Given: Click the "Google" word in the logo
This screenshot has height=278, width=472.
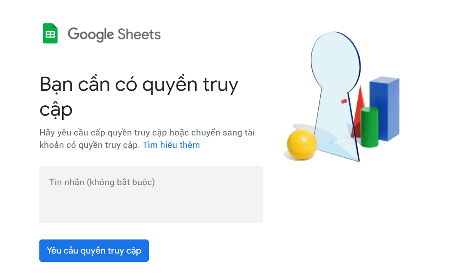Looking at the screenshot, I should (x=91, y=35).
